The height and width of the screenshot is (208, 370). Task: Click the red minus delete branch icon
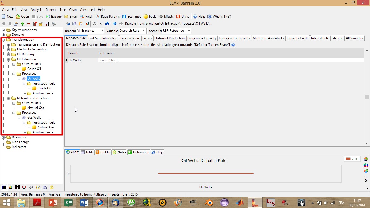(x=29, y=24)
